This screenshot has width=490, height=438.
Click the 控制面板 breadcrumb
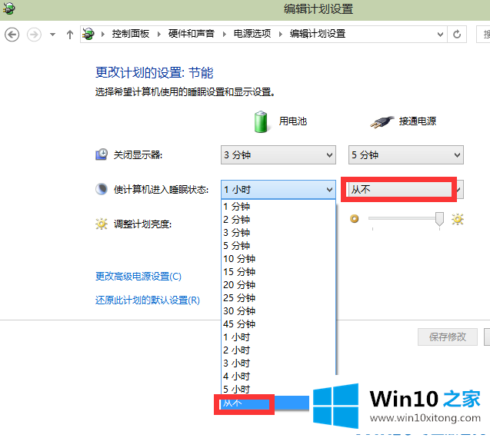131,34
